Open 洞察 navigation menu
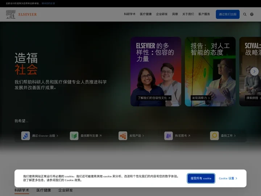This screenshot has width=261, height=196. tap(175, 14)
